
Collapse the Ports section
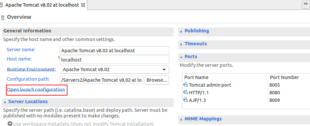tap(181, 57)
